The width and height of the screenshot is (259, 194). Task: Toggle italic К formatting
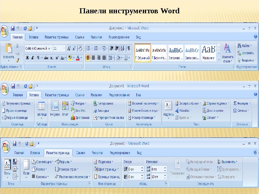click(33, 58)
